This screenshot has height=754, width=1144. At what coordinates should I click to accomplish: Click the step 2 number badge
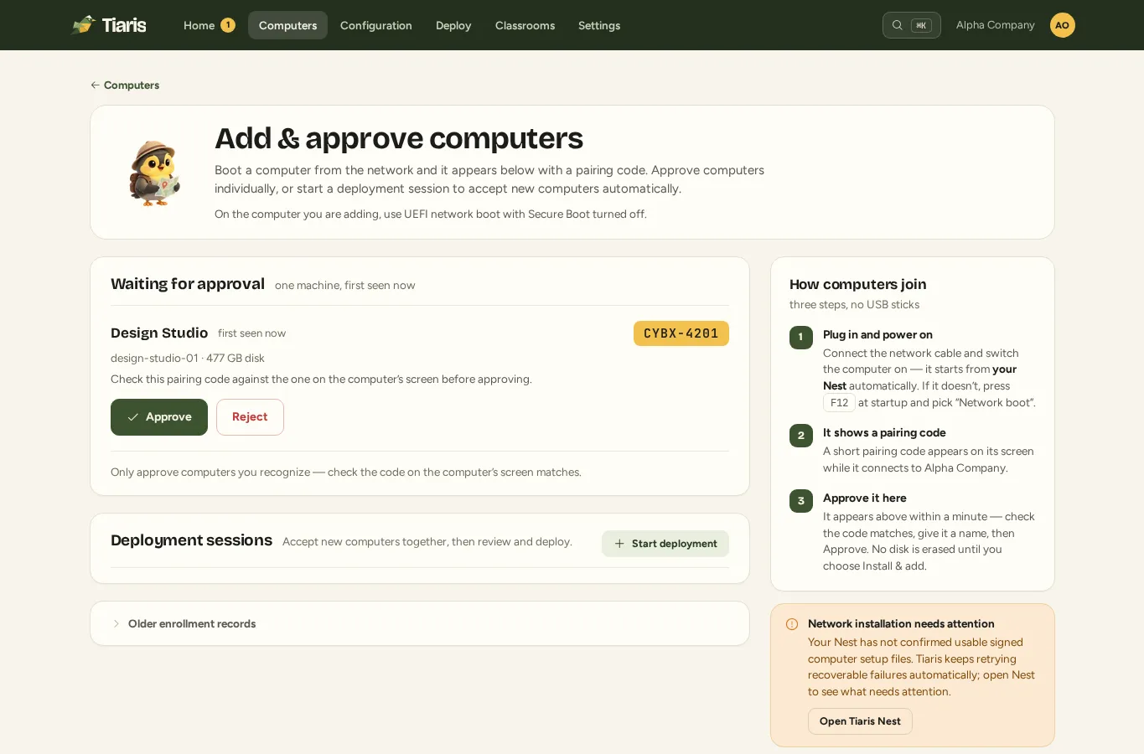point(801,436)
